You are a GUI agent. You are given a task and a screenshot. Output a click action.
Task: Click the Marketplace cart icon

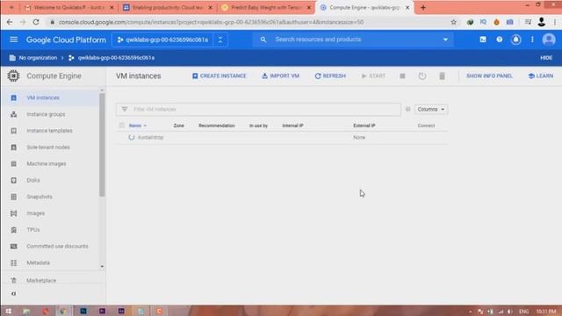[14, 280]
